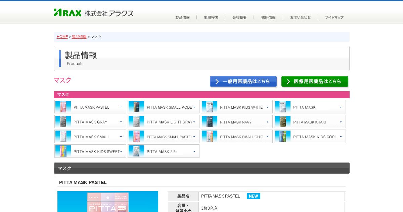Click the thumbnail left of the PITTA MASK SMALL label
Image resolution: width=403 pixels, height=212 pixels.
point(63,136)
